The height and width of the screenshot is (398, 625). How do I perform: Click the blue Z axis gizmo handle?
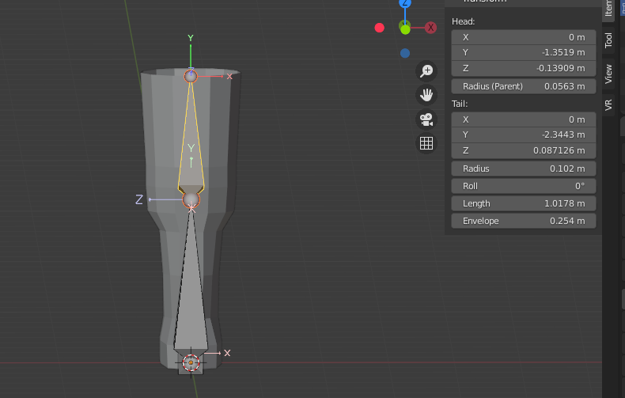click(405, 3)
